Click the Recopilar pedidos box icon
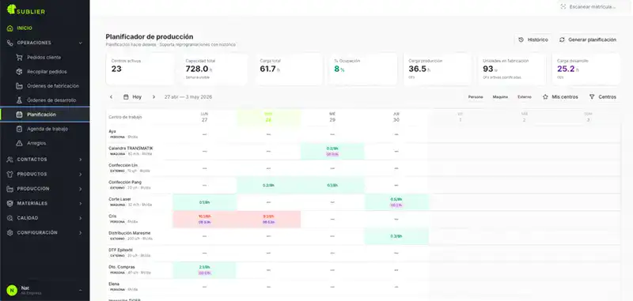Image resolution: width=633 pixels, height=301 pixels. pyautogui.click(x=19, y=72)
